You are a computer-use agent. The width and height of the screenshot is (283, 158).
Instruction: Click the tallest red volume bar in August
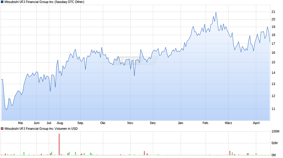[59, 144]
